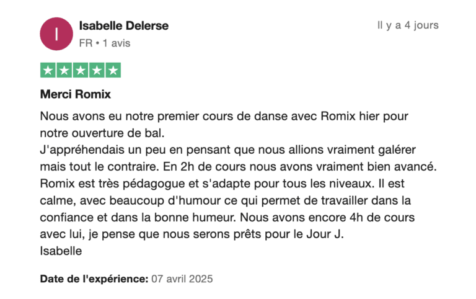Select the first green rating star
The image size is (476, 299).
48,70
